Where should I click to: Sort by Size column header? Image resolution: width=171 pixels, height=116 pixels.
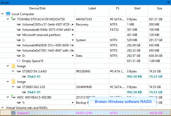point(159,8)
